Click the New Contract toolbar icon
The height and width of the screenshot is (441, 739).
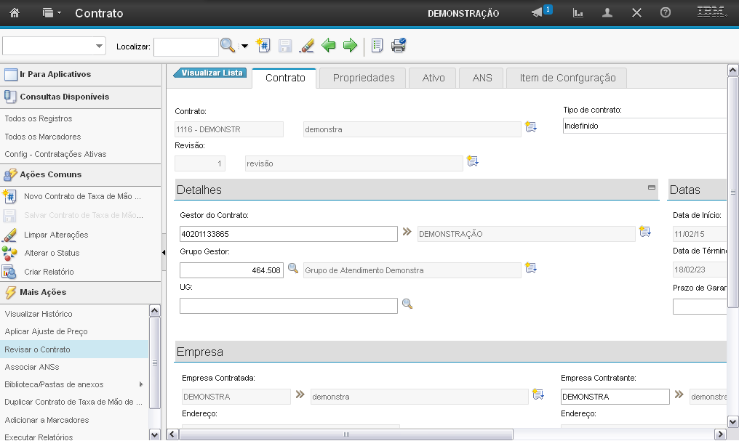click(x=263, y=46)
